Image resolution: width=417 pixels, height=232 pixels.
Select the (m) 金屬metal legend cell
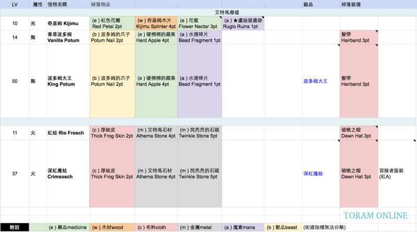200,227
